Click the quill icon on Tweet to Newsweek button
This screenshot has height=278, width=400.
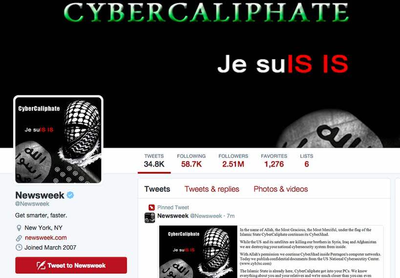click(41, 265)
